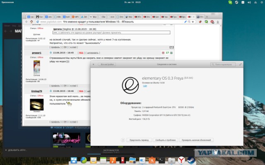Click the 911 link in prexor1's post
This screenshot has height=165, width=265.
click(81, 53)
